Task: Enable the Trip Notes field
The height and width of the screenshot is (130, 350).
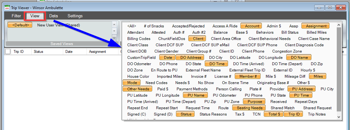Action: [317, 114]
